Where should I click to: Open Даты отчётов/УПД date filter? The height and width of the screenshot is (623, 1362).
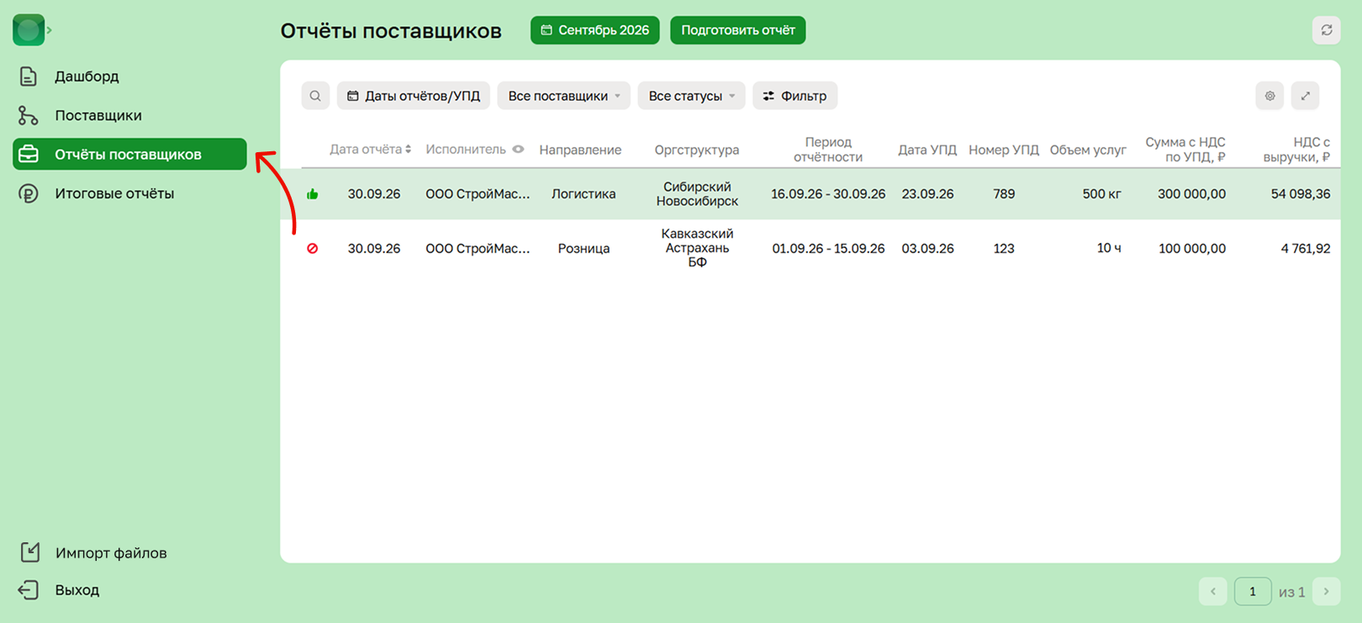(414, 96)
